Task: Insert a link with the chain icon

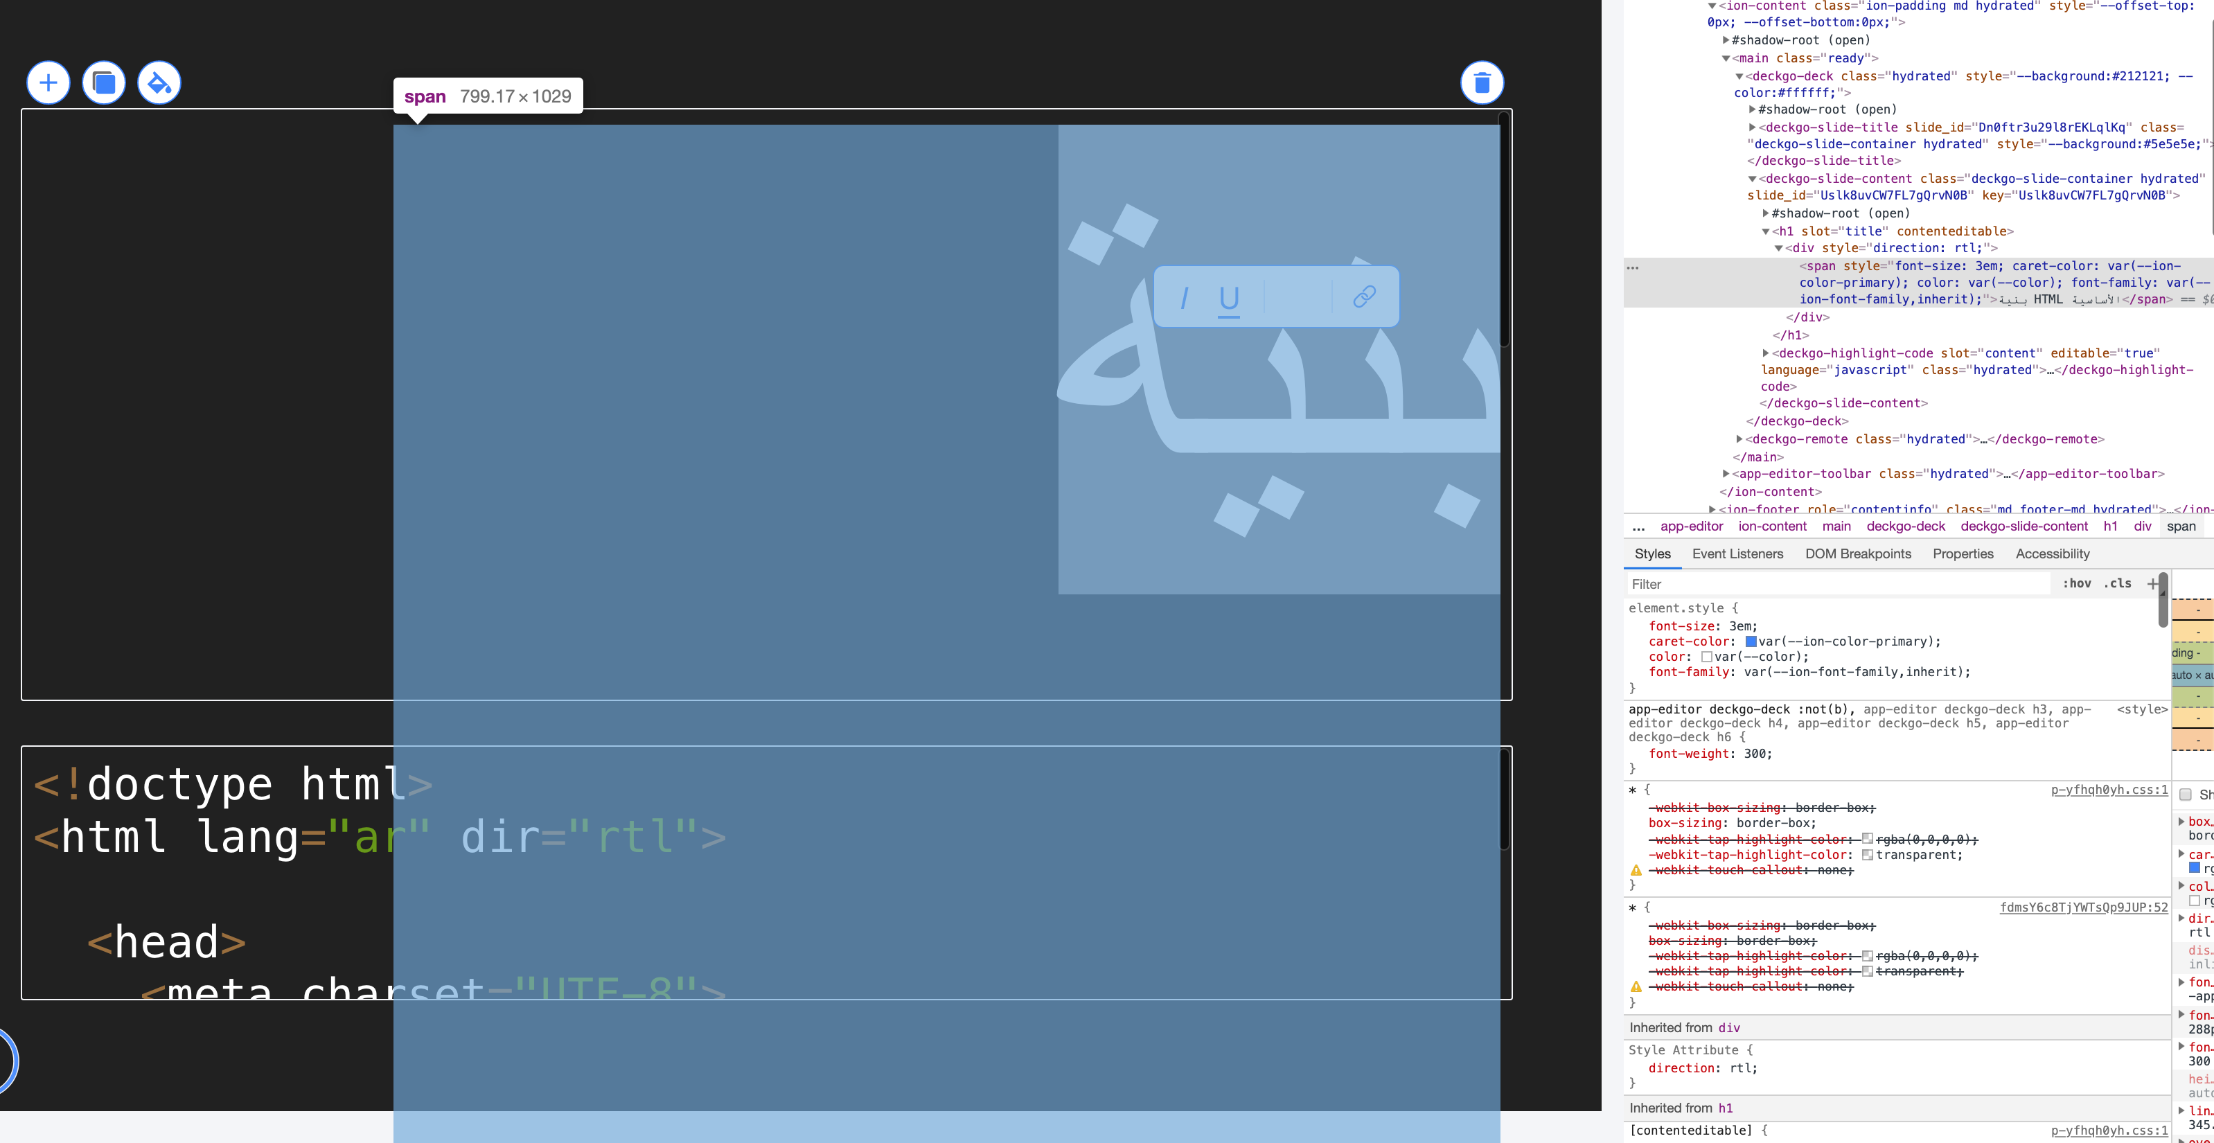Action: click(1364, 296)
